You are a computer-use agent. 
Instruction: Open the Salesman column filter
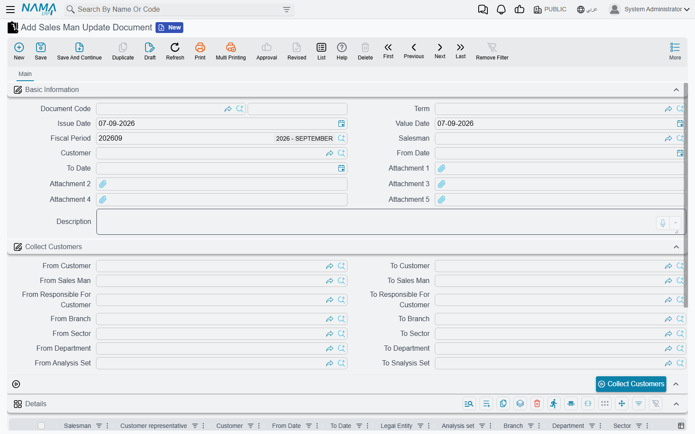point(99,426)
